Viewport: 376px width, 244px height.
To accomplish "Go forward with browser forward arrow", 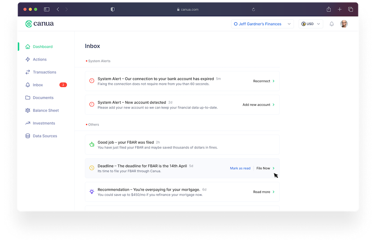I will pyautogui.click(x=67, y=9).
